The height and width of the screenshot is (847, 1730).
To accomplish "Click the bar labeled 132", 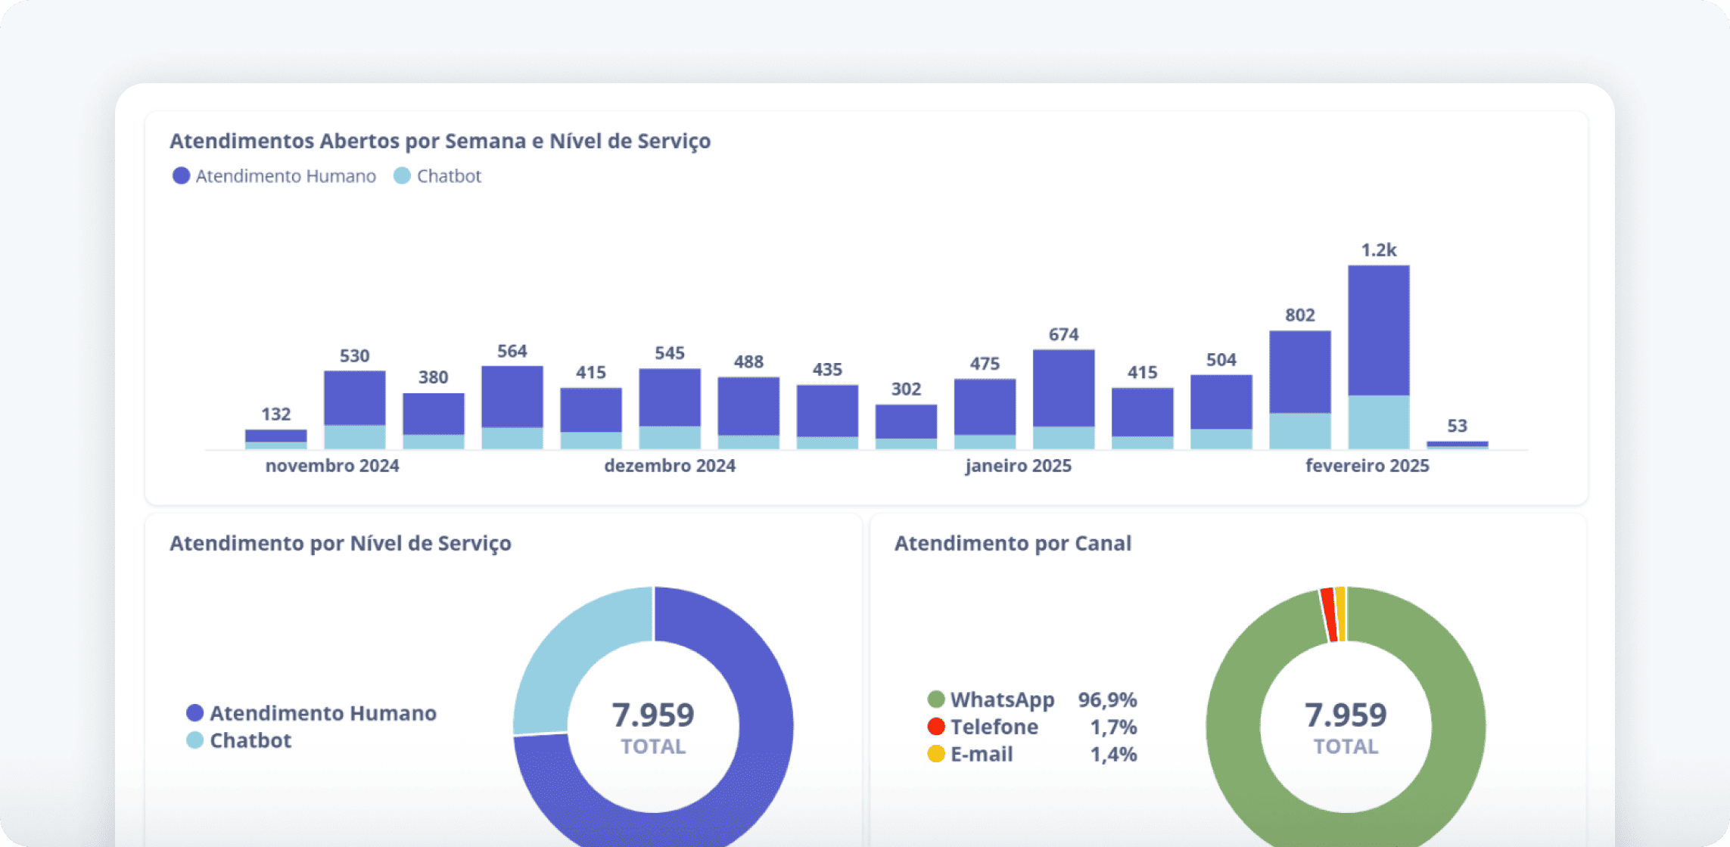I will pos(275,439).
